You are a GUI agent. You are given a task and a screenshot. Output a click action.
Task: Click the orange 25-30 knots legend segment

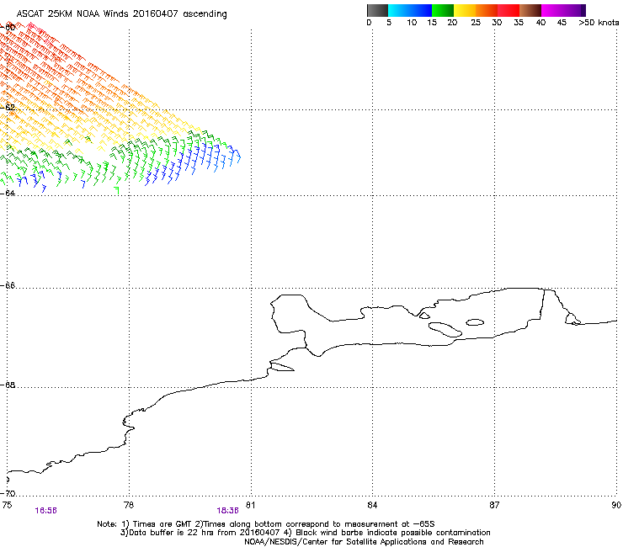point(487,10)
